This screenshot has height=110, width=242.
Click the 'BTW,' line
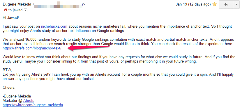pos(7,70)
